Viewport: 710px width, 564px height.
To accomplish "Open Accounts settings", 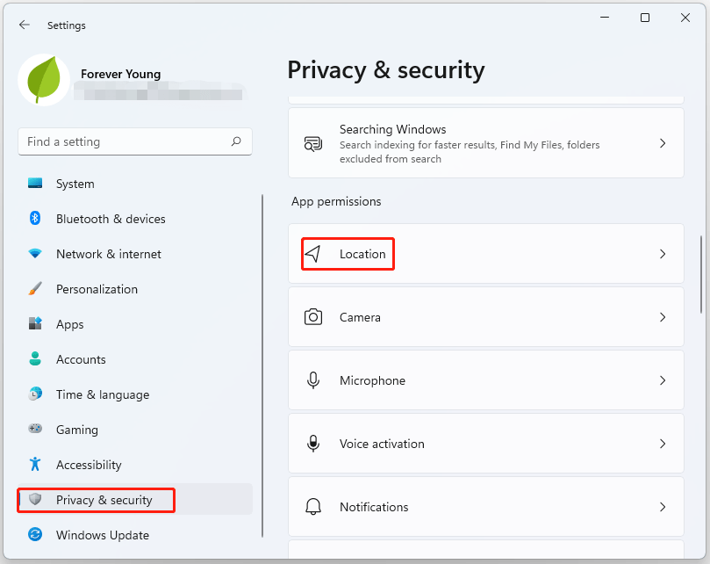I will [x=135, y=359].
